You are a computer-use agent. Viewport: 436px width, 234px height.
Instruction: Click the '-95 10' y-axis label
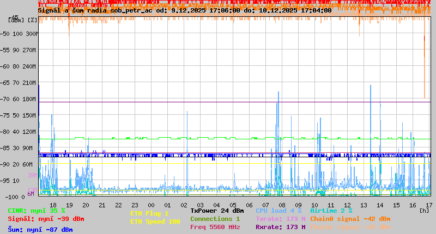[x=10, y=181]
